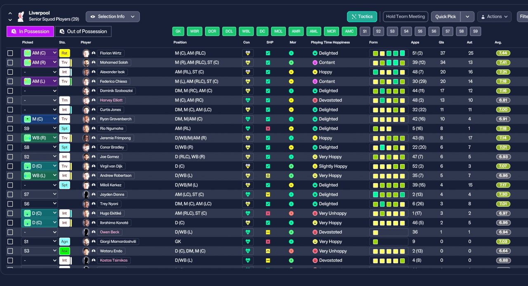Click Florian Wirtz's player portrait
The image size is (528, 286).
(x=86, y=53)
